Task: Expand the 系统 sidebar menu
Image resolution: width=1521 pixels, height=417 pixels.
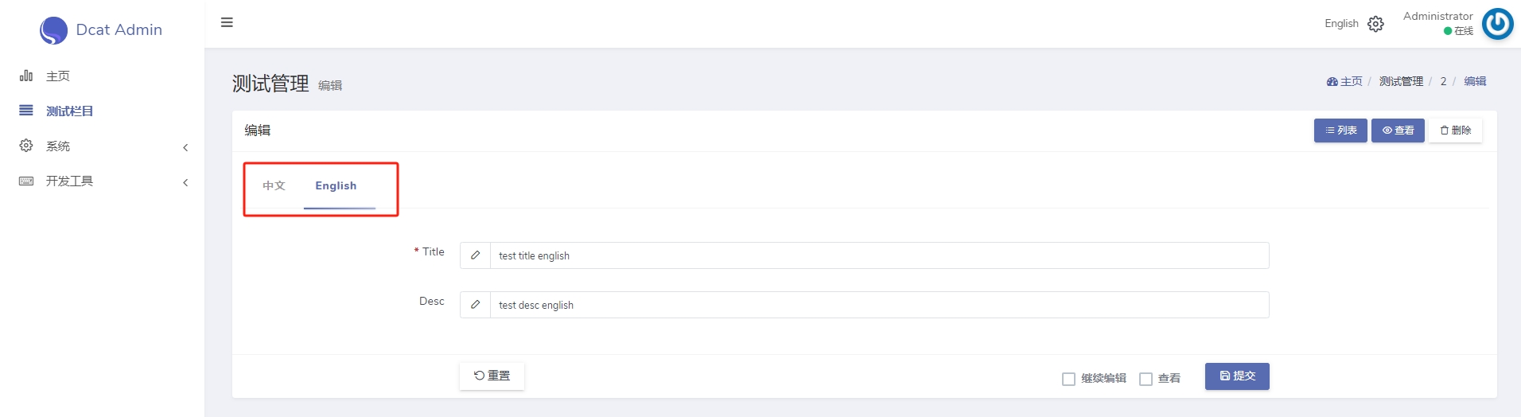Action: click(102, 146)
